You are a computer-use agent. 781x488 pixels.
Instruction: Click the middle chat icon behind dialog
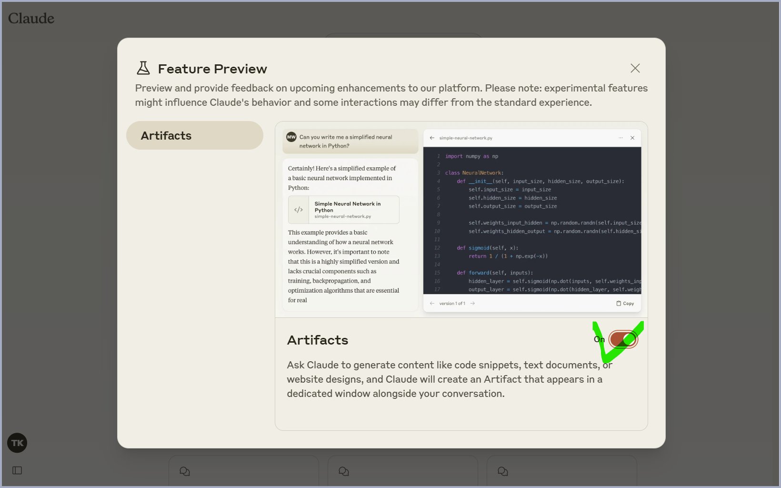click(344, 471)
